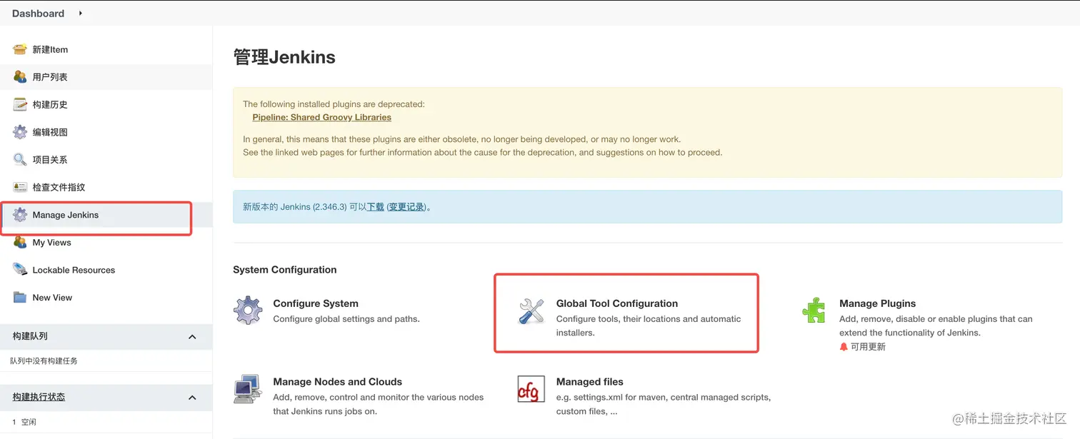Open the Manage Plugins title link
Image resolution: width=1080 pixels, height=439 pixels.
tap(877, 303)
